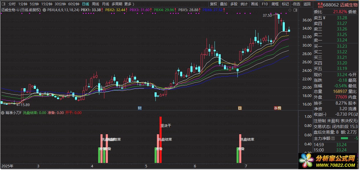
Task: Click the 叠加 overlay button
Action: point(224,4)
